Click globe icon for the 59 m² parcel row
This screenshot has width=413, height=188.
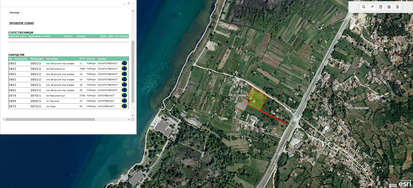[124, 90]
